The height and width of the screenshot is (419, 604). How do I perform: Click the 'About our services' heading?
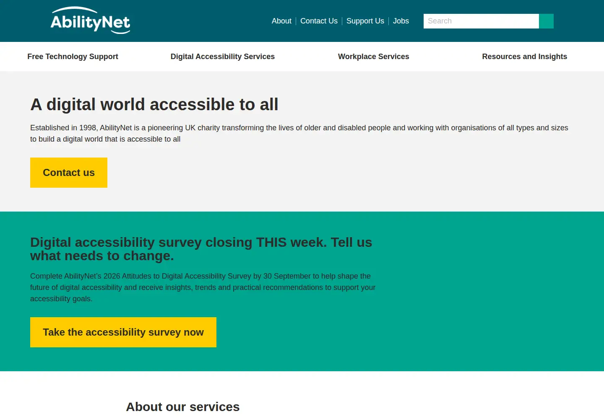pos(183,407)
